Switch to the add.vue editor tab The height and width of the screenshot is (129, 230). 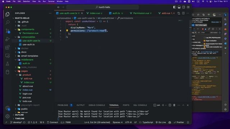tap(166, 13)
